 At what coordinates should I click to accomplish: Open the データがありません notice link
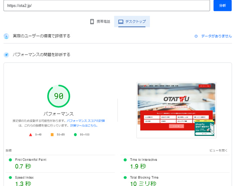(216, 36)
